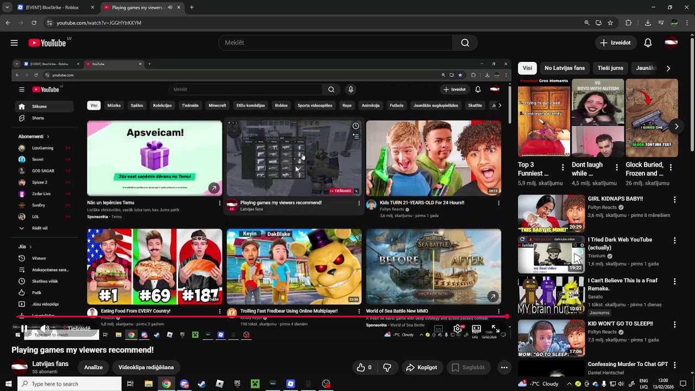
Task: Click the Meklēt YouTube search field
Action: (x=336, y=43)
